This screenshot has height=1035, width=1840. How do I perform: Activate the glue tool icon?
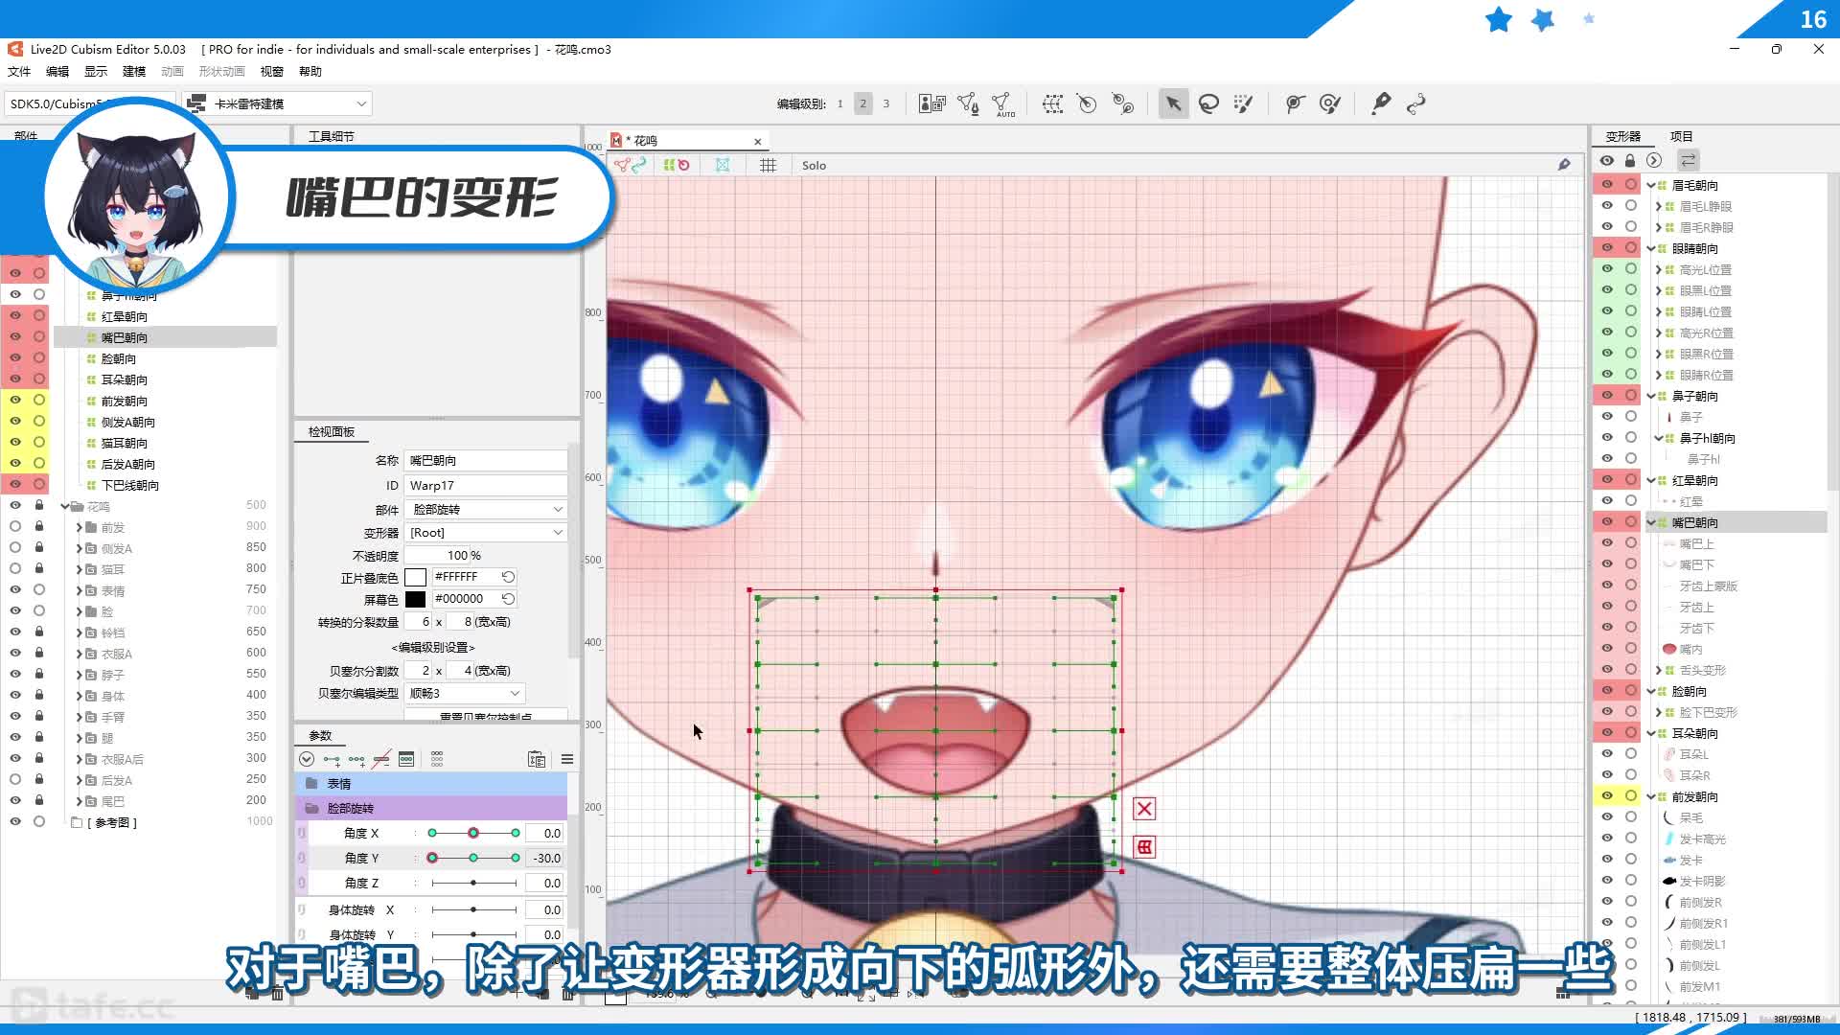(x=1380, y=103)
